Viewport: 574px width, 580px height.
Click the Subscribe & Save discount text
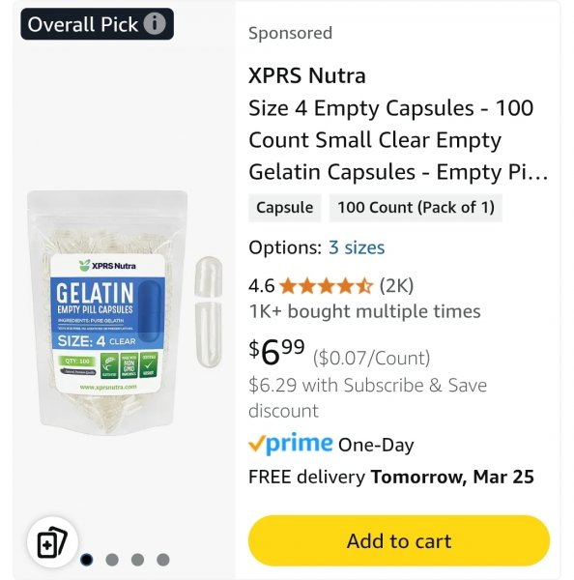367,398
